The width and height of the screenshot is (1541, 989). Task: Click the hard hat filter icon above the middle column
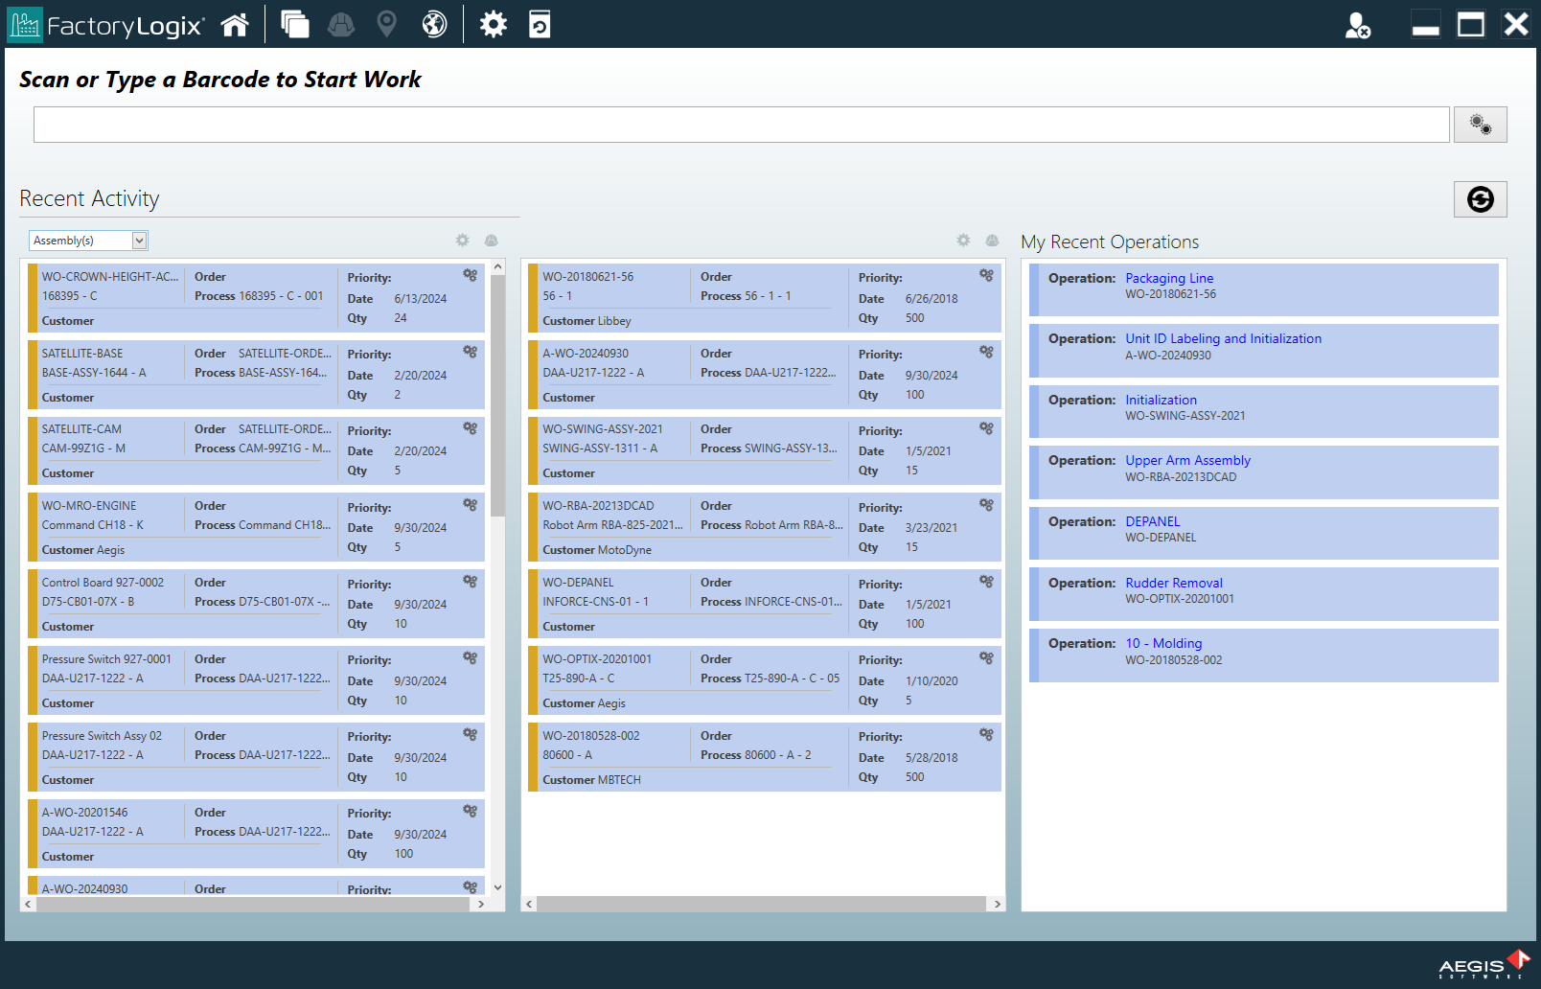coord(991,241)
